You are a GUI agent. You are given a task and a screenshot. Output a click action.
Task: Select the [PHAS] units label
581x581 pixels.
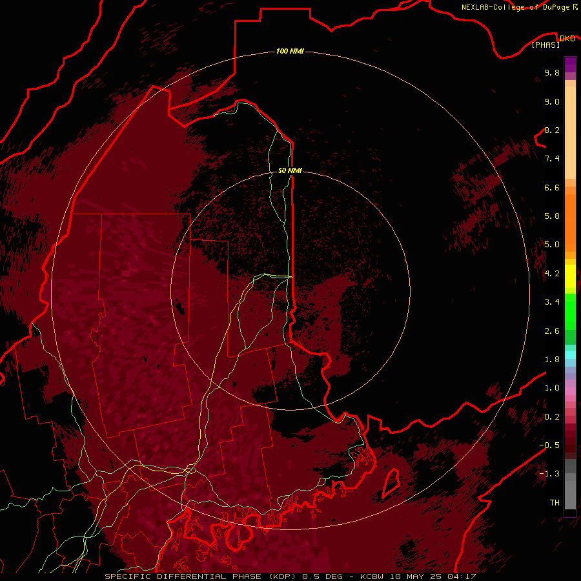tap(545, 45)
